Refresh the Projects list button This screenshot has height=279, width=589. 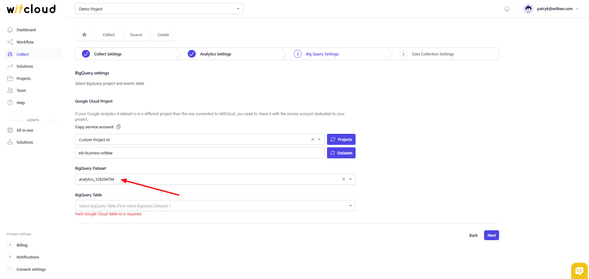(x=341, y=139)
